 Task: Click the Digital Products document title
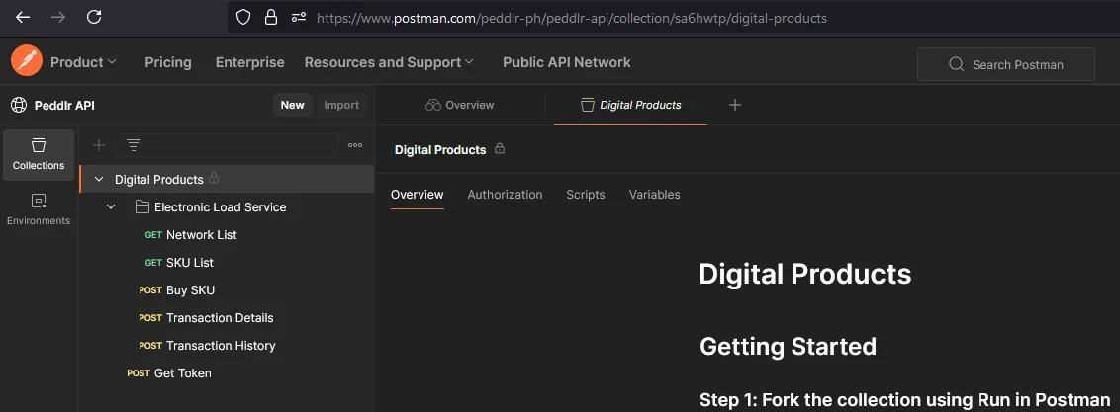point(805,274)
